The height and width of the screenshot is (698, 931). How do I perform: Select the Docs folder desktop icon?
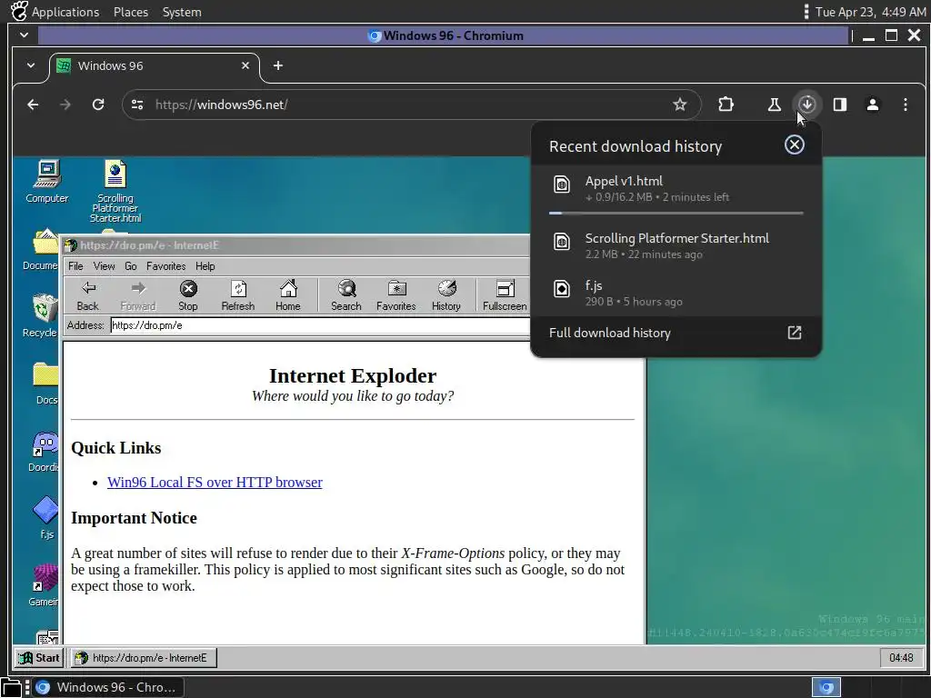coord(45,384)
